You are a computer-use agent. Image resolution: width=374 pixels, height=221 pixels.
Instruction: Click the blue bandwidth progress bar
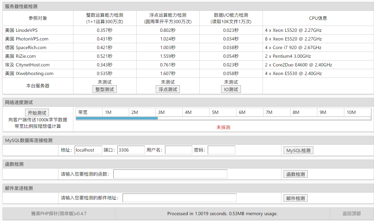tap(117, 118)
